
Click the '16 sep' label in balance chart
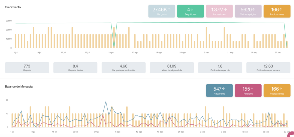point(245,132)
